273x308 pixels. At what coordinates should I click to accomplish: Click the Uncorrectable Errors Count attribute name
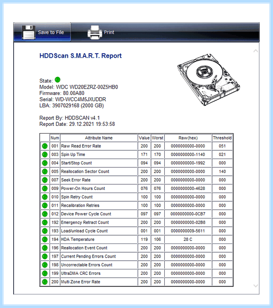(86, 265)
